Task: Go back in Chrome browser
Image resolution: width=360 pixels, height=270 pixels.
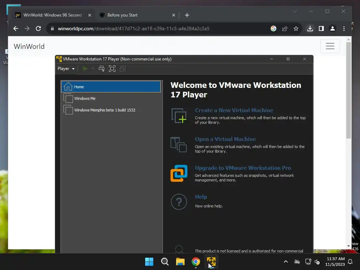Action: click(x=15, y=28)
